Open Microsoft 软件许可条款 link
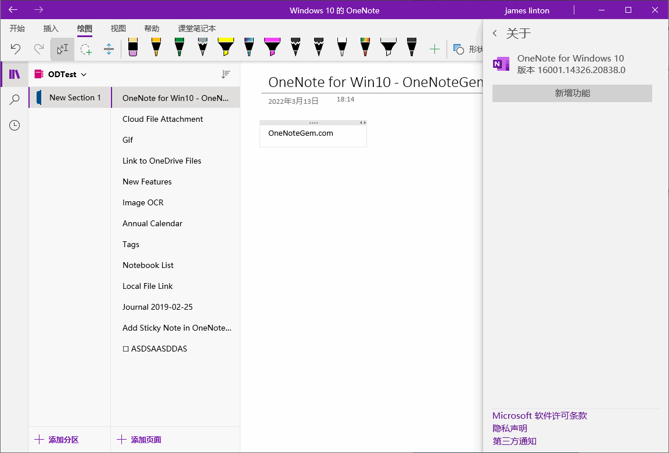Screen dimensions: 669x453 [539, 415]
